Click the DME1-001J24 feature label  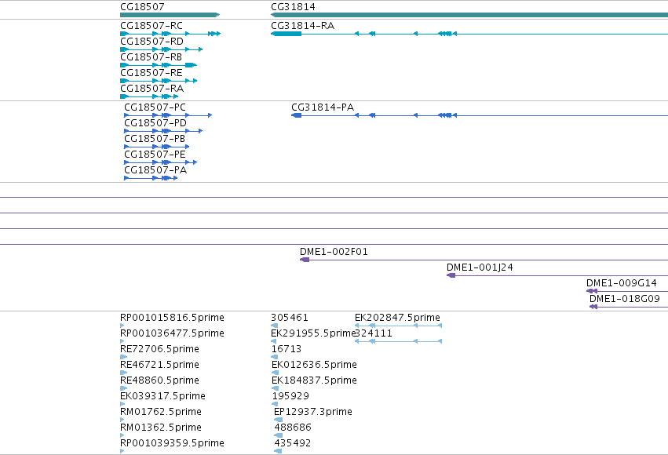tap(480, 268)
